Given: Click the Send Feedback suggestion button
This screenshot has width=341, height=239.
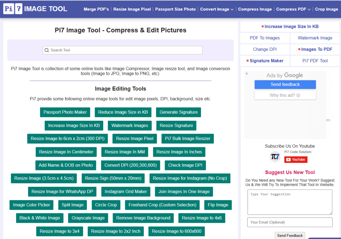Looking at the screenshot, I should pos(290,236).
